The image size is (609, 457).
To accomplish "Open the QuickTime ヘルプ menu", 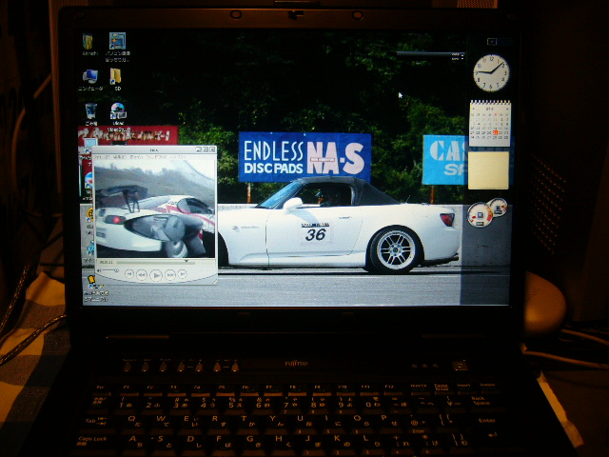I will pyautogui.click(x=178, y=156).
